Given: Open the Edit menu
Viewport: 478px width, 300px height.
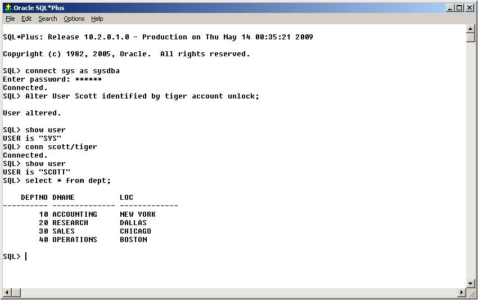Looking at the screenshot, I should (26, 19).
